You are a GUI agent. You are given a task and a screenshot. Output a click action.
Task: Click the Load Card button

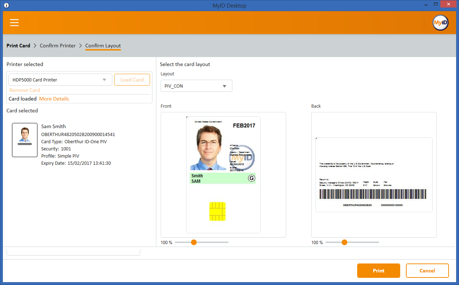[132, 80]
